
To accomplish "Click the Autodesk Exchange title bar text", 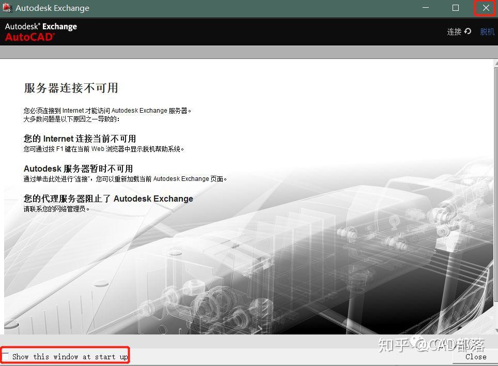I will [52, 8].
